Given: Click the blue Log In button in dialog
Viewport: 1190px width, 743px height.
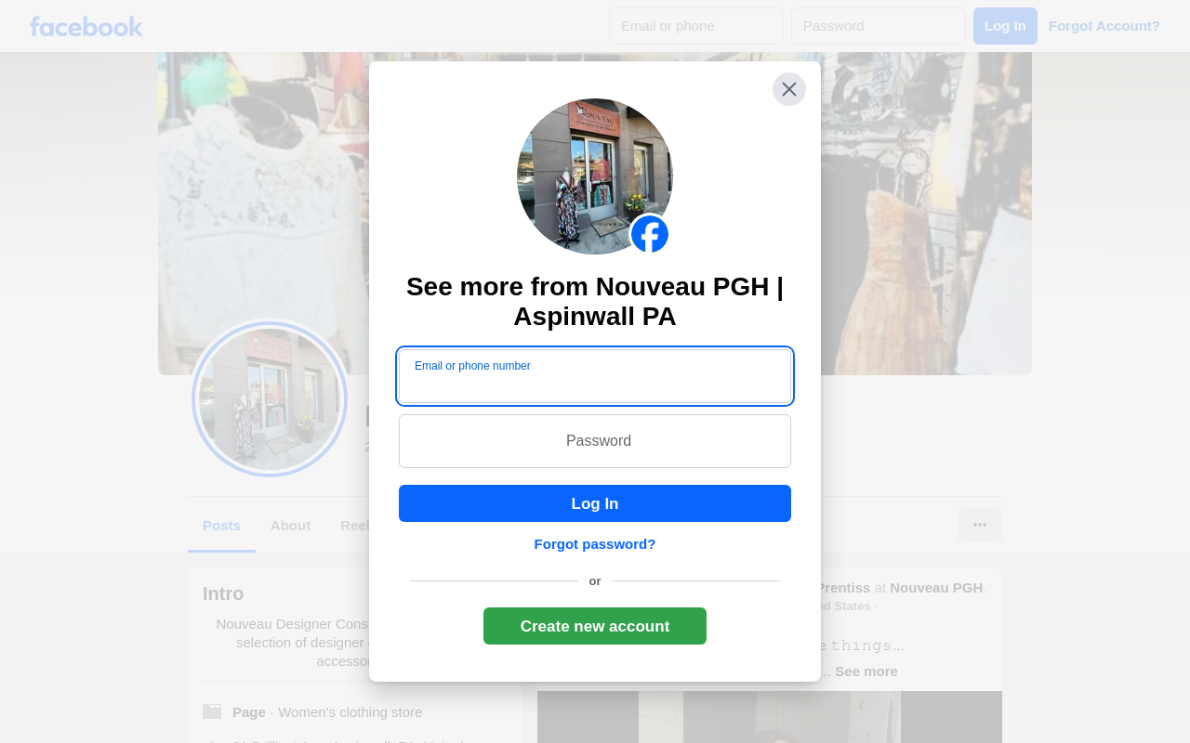Looking at the screenshot, I should [x=595, y=503].
